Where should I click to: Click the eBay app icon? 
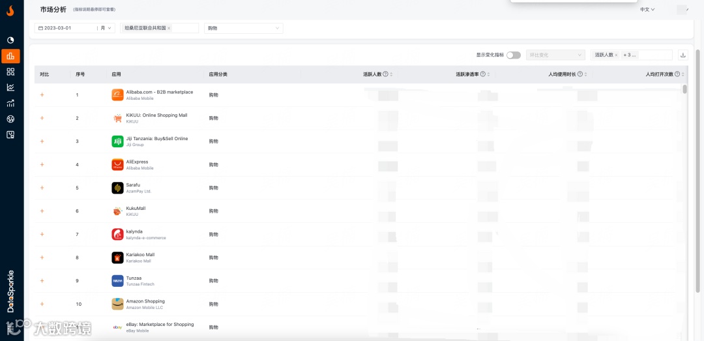[117, 327]
